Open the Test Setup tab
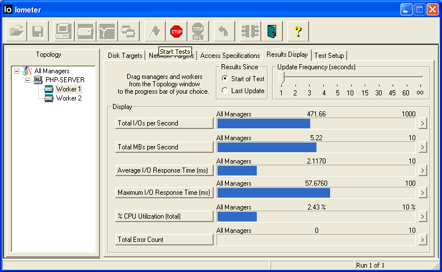442x272 pixels. click(329, 56)
